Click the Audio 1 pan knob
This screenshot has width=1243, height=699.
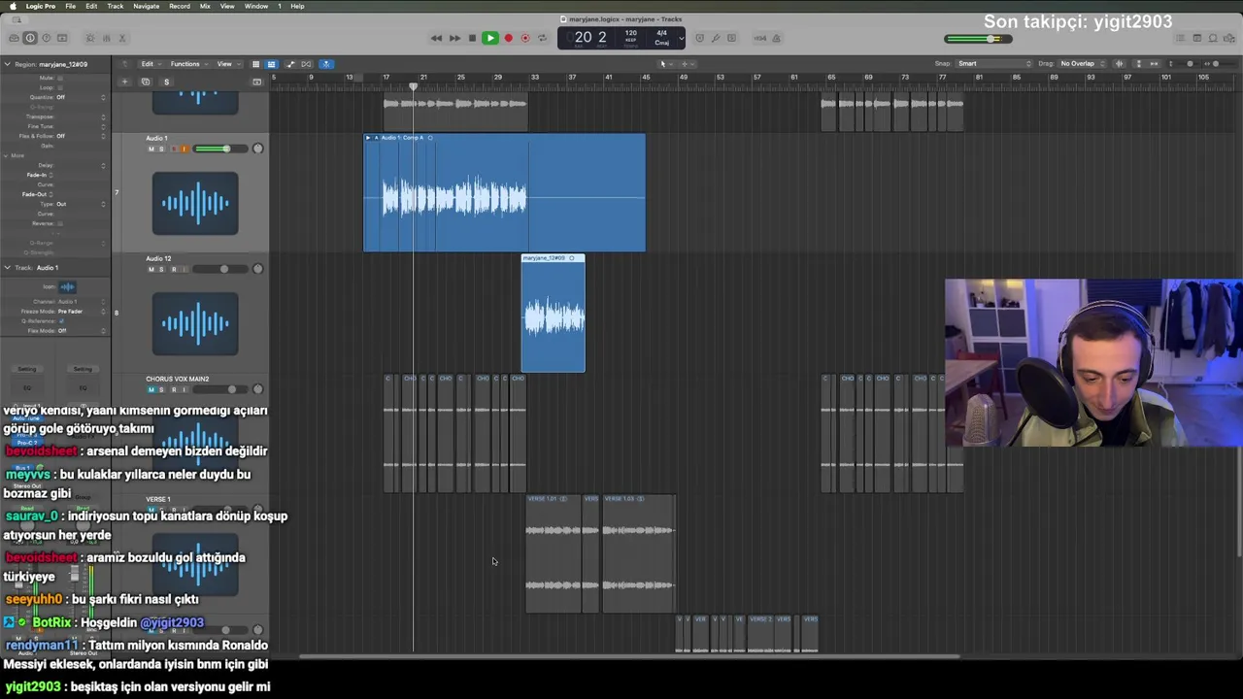click(x=257, y=149)
